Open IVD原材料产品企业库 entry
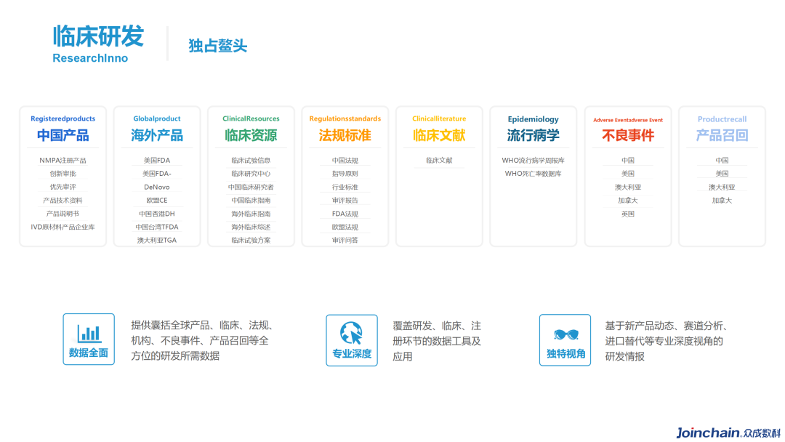785x442 pixels. 63,227
